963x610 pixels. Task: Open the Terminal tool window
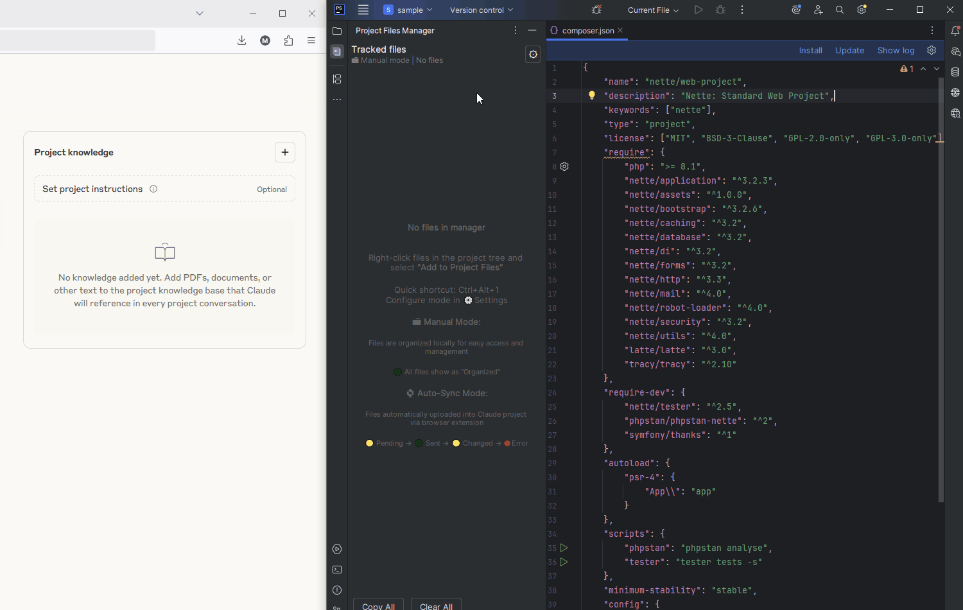coord(337,570)
